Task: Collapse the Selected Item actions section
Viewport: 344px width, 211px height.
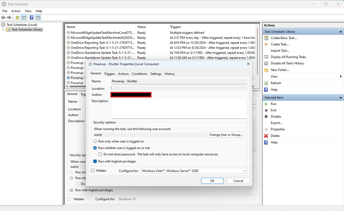Action: click(x=341, y=98)
